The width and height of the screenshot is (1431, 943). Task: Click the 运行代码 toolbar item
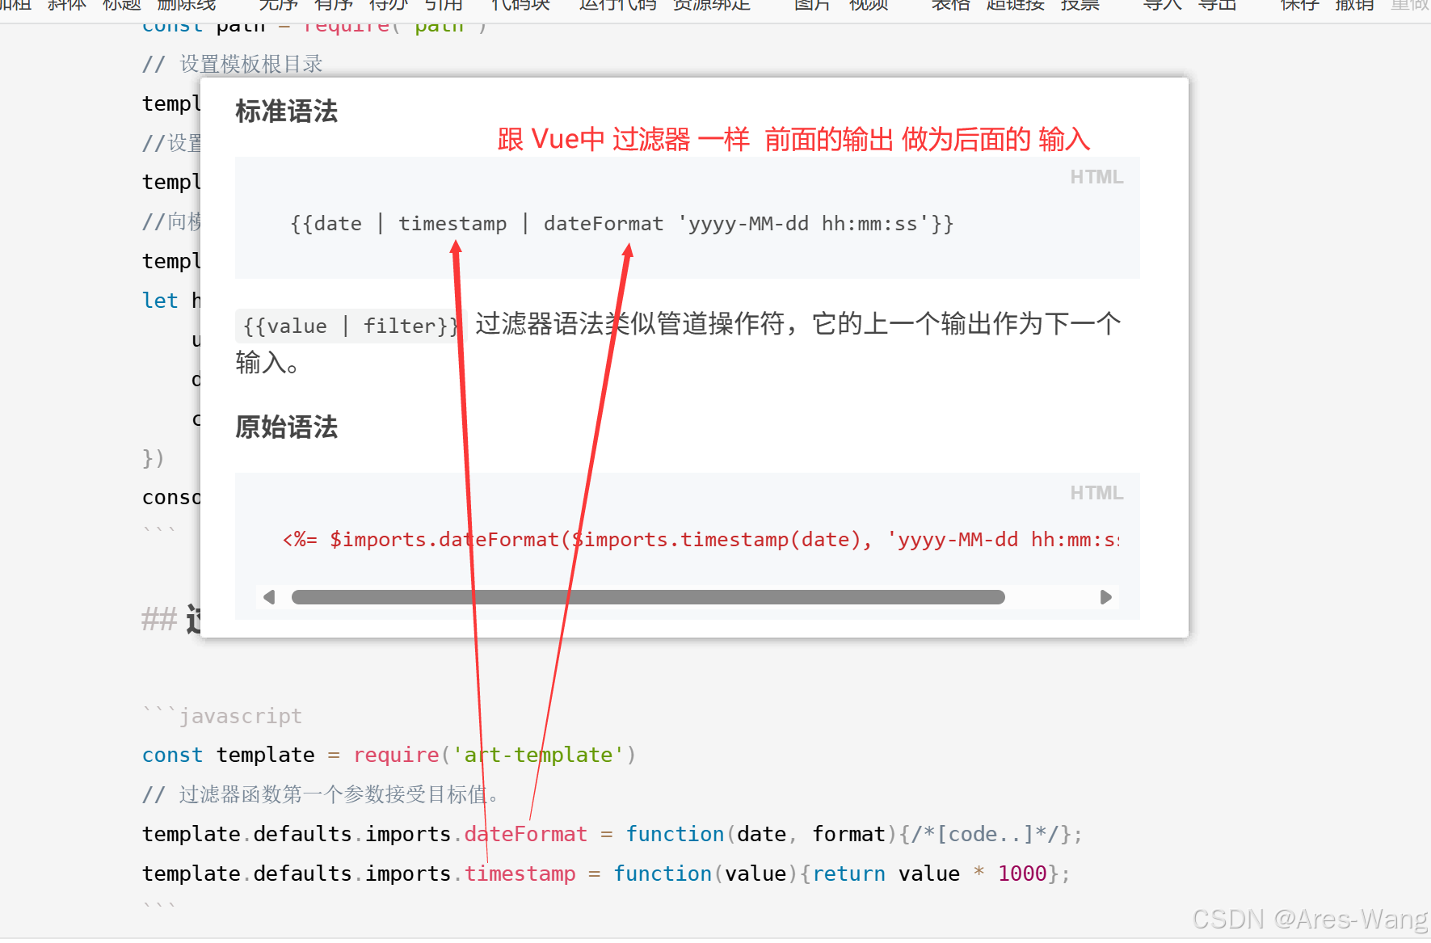coord(618,6)
